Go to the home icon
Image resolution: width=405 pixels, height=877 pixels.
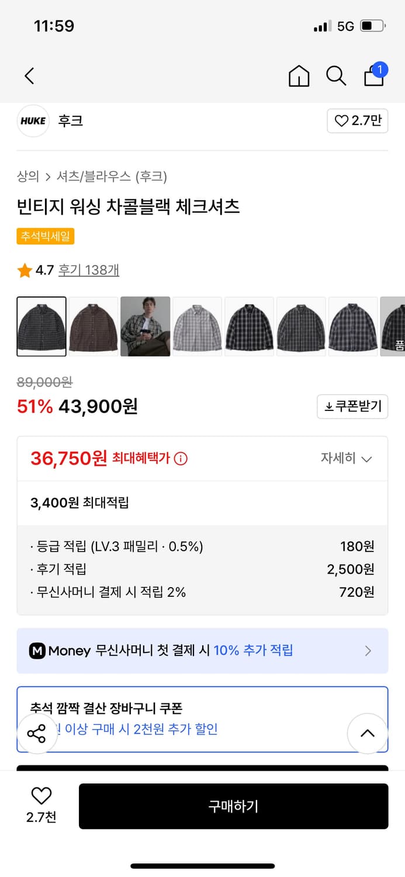click(299, 76)
